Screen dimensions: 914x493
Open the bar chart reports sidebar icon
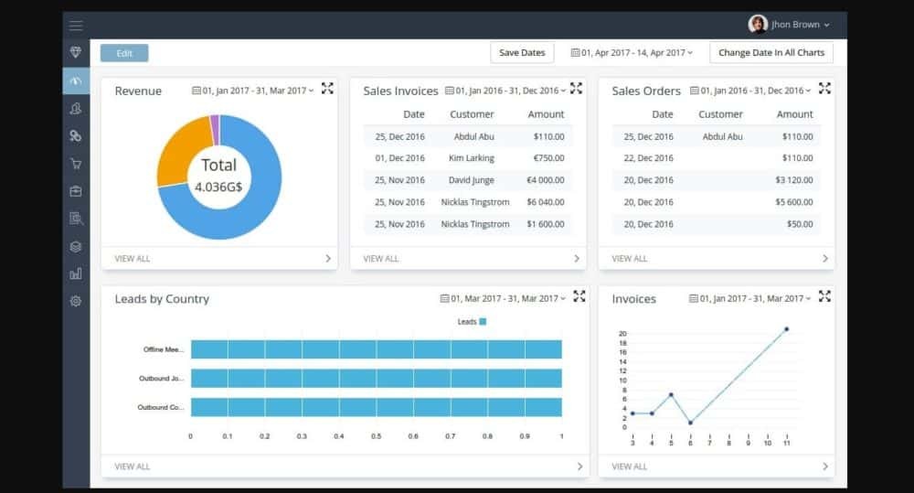click(76, 273)
